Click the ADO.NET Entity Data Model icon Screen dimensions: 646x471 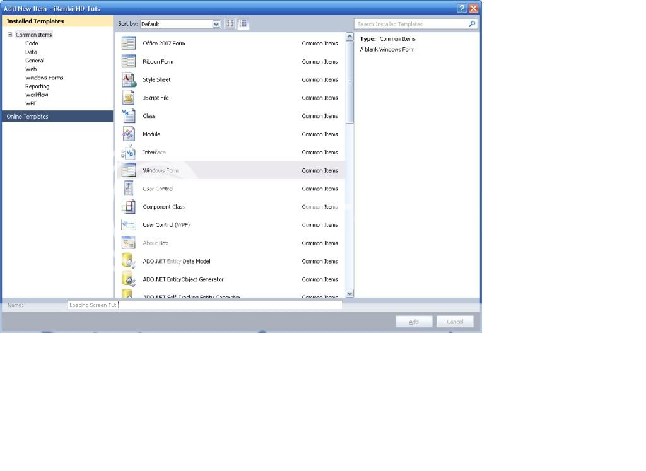pyautogui.click(x=129, y=261)
